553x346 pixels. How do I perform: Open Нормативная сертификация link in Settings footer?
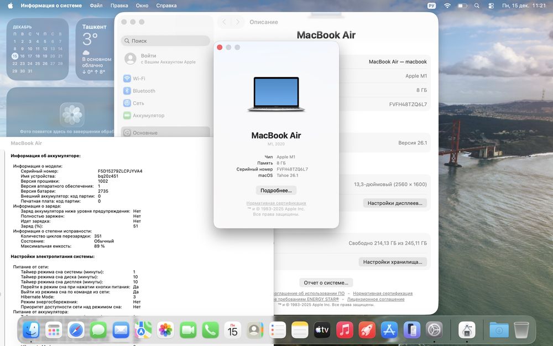pyautogui.click(x=383, y=293)
